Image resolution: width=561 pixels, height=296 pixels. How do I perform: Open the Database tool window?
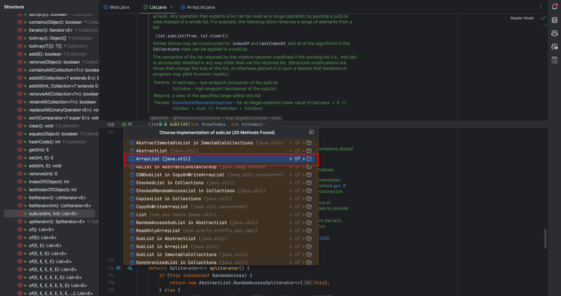(554, 20)
